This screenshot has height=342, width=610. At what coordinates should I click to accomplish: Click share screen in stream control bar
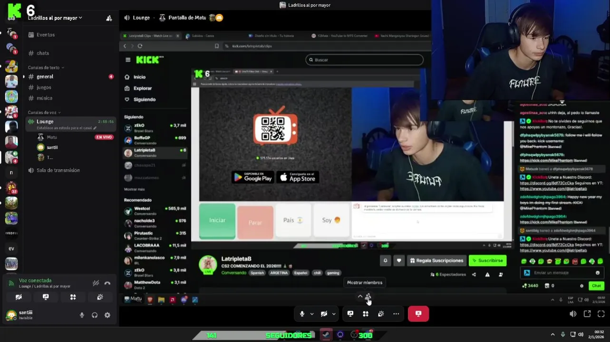coord(350,313)
